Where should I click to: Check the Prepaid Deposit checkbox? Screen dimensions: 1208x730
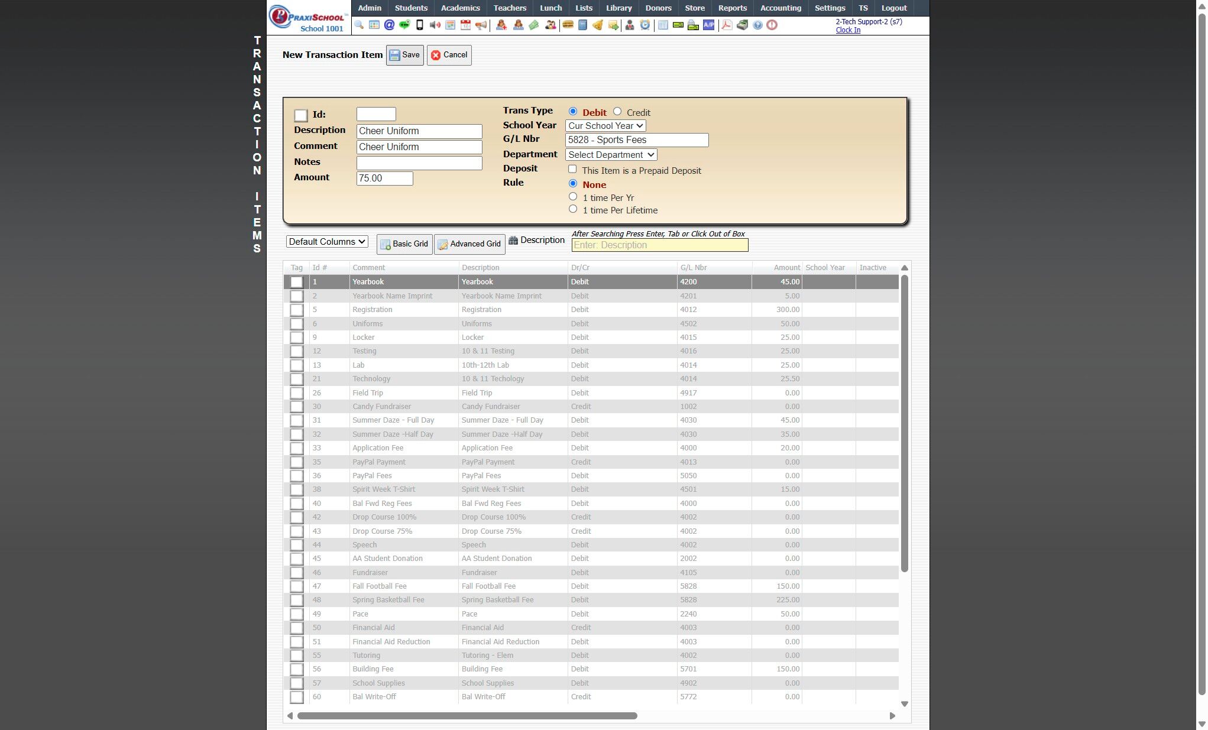tap(572, 170)
